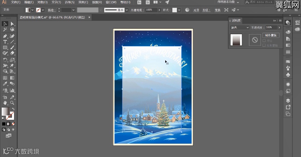Select the Selection tool (black arrow)
301x157 pixels.
5,24
